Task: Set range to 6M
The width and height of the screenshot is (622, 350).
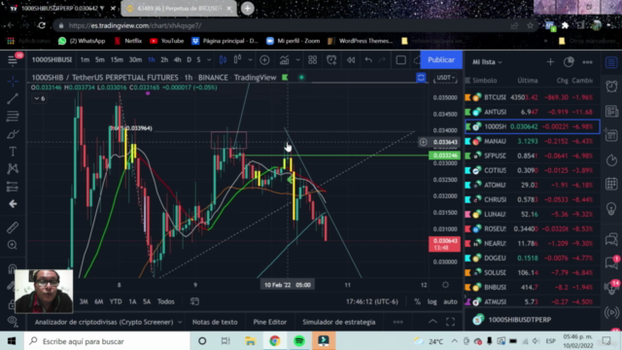Action: click(x=99, y=301)
